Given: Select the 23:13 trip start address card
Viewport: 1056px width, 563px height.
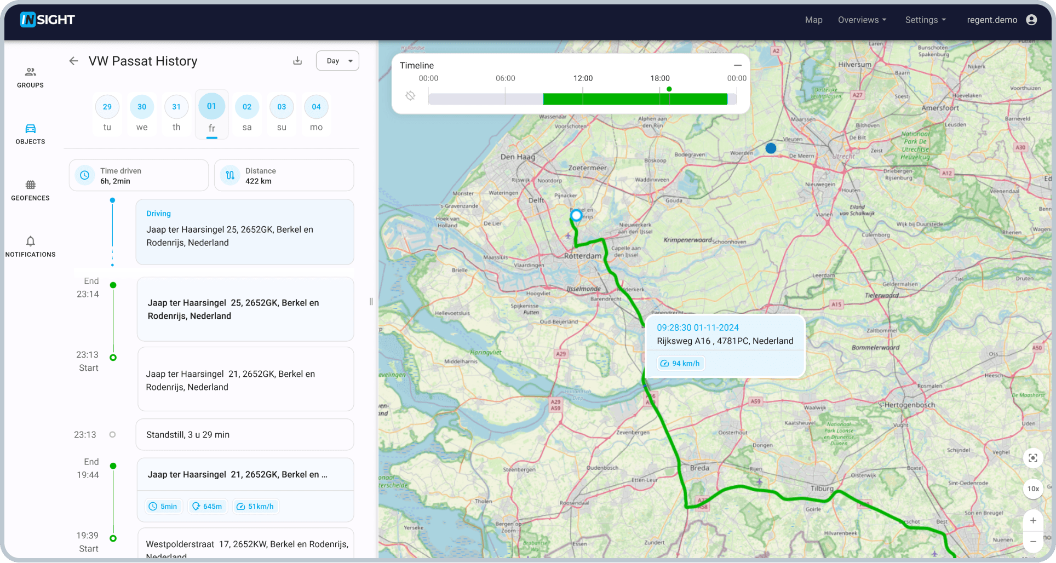Looking at the screenshot, I should 245,379.
